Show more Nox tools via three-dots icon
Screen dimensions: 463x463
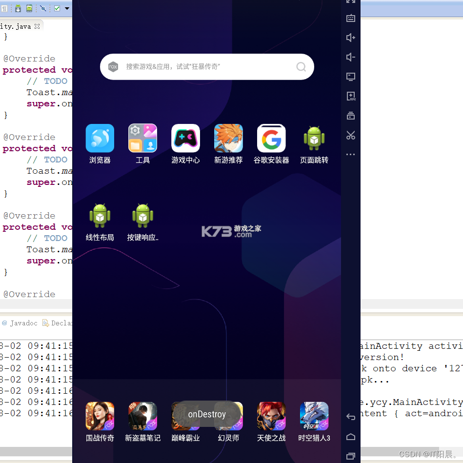click(x=350, y=155)
